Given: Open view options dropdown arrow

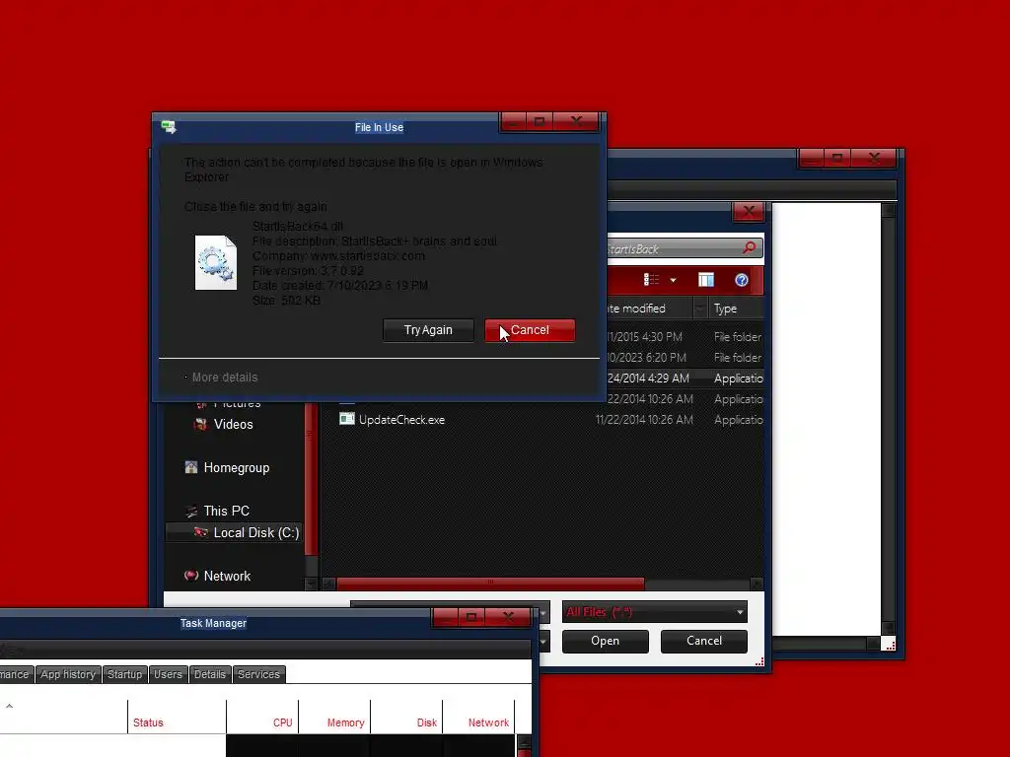Looking at the screenshot, I should (673, 280).
